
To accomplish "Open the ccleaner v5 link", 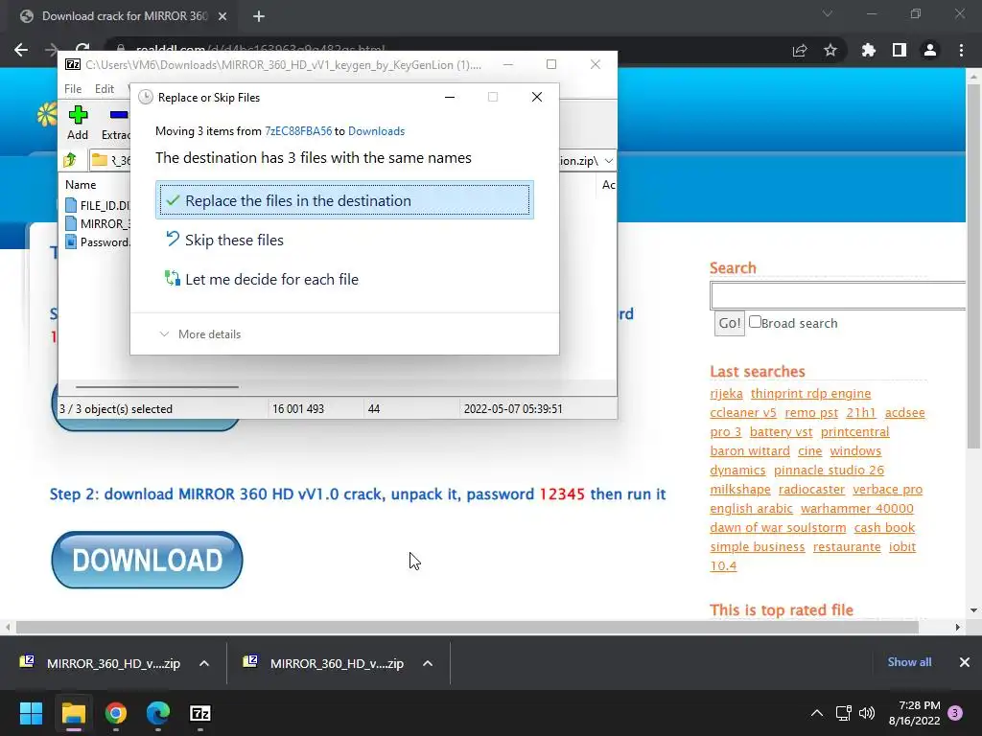I will 743,413.
